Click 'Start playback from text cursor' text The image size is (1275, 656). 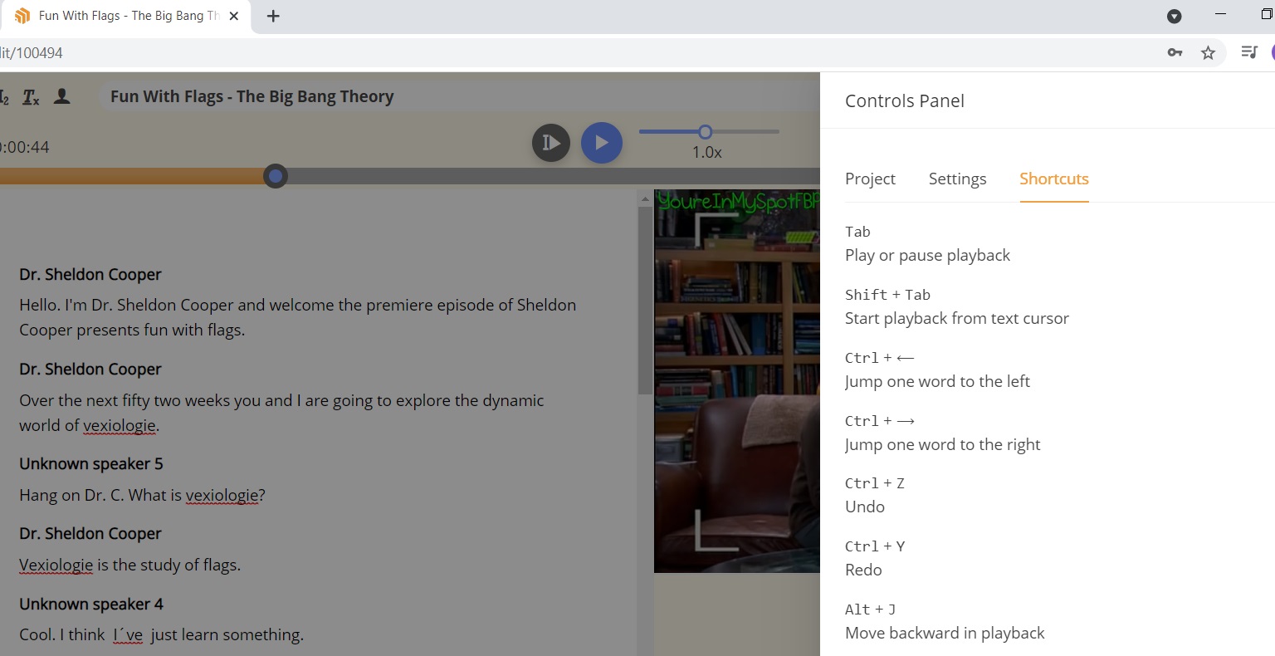click(957, 318)
